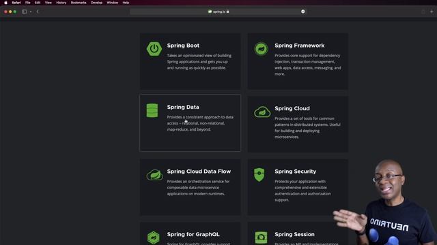Open the Safari menu
437x245 pixels.
16,3
